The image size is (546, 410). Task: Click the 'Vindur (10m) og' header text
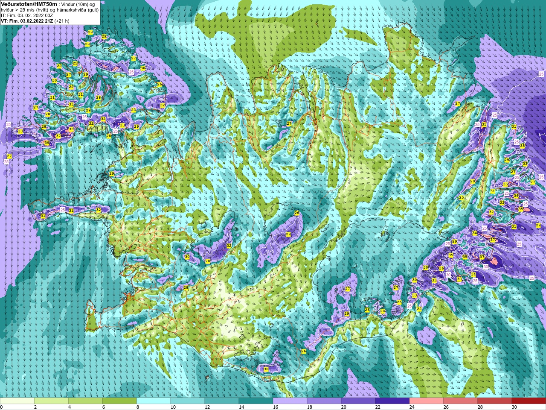tap(78, 4)
